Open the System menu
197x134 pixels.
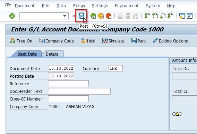click(x=153, y=6)
